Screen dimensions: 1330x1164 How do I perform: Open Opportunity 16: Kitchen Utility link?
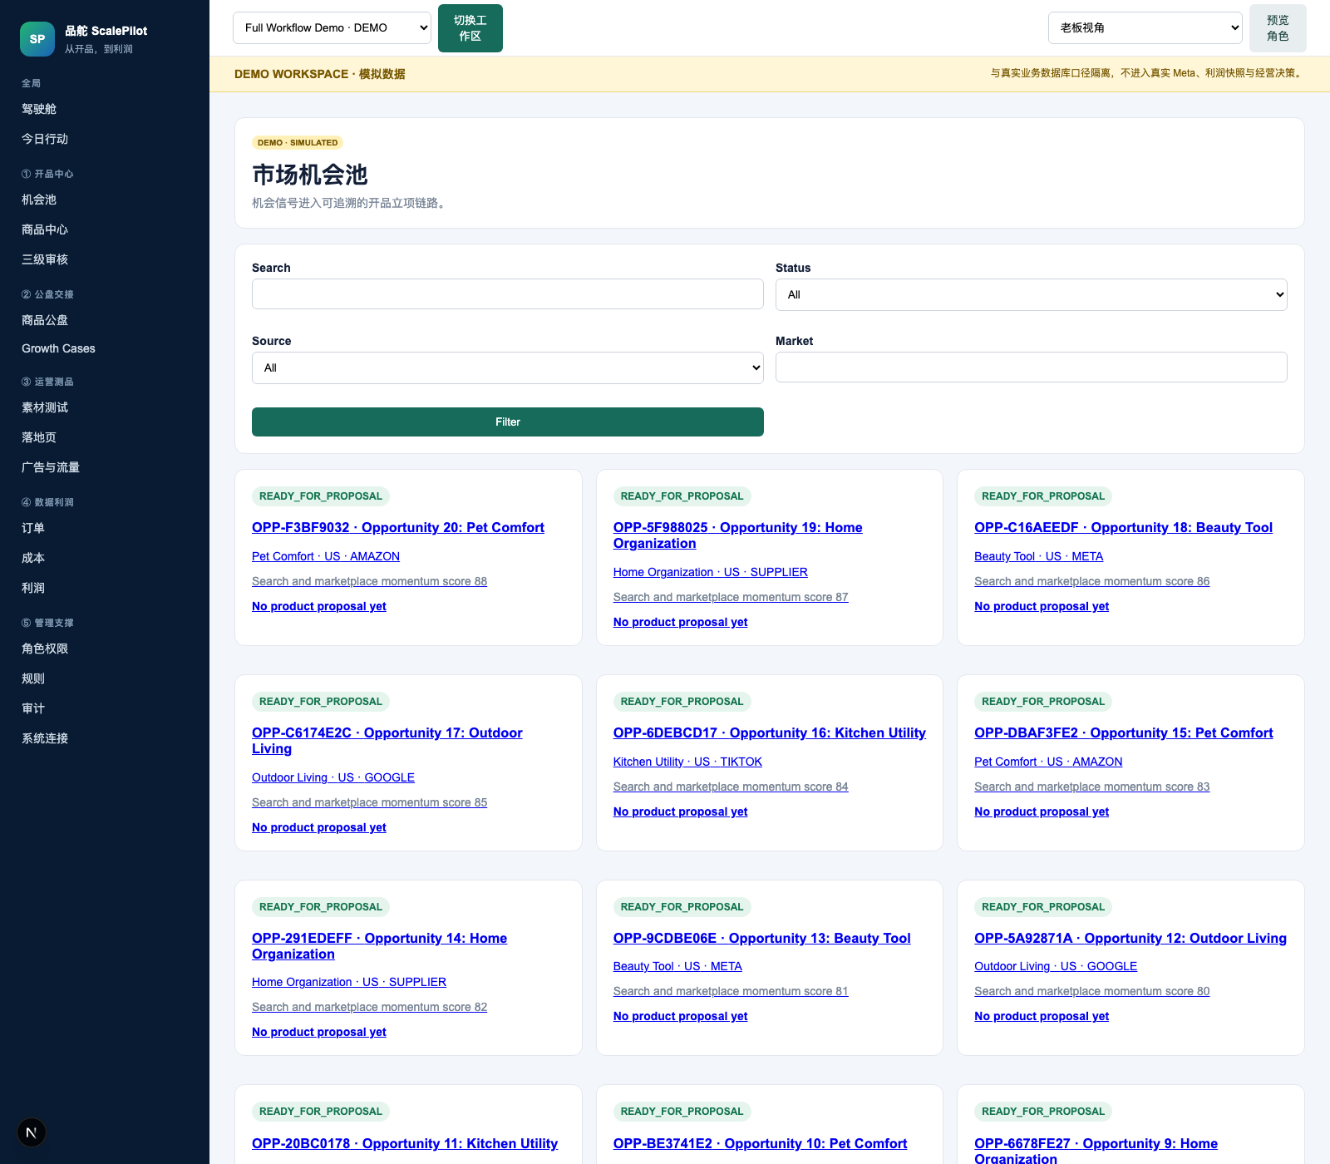(770, 732)
